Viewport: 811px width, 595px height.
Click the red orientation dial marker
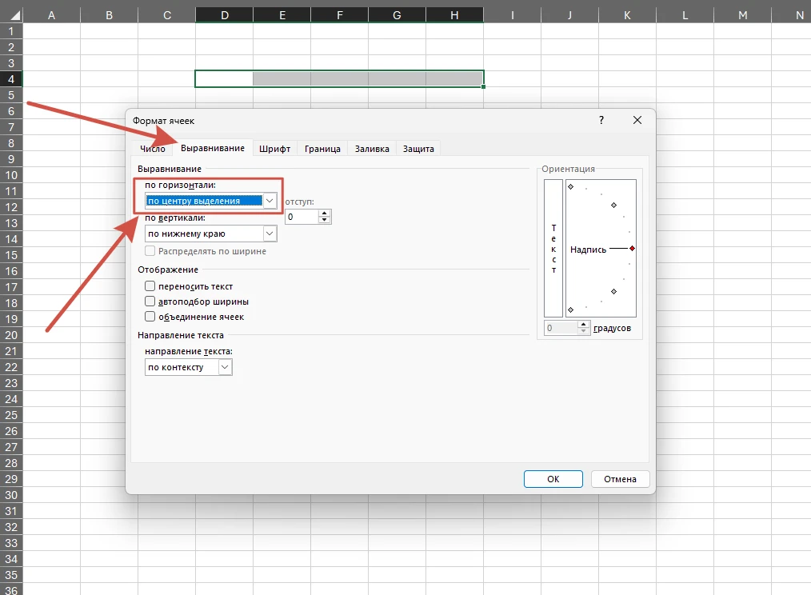[x=632, y=249]
